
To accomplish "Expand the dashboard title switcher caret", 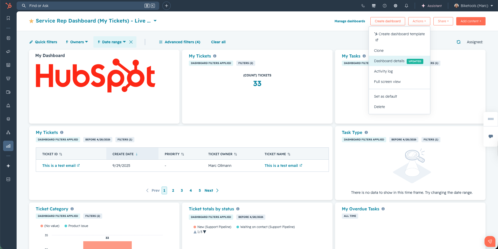I will tap(155, 21).
